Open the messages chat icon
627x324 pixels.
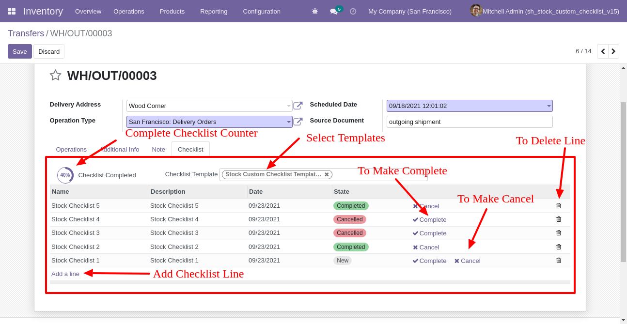[334, 11]
